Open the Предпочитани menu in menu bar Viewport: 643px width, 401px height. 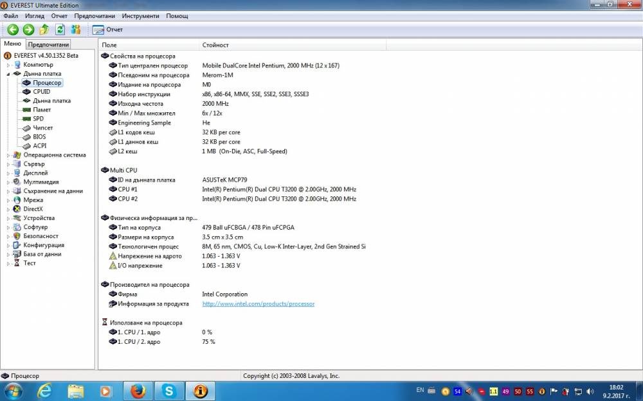pyautogui.click(x=95, y=16)
